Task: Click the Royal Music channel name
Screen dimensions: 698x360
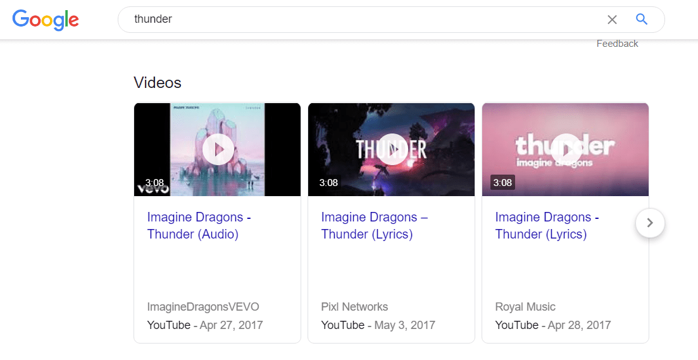Action: coord(525,307)
